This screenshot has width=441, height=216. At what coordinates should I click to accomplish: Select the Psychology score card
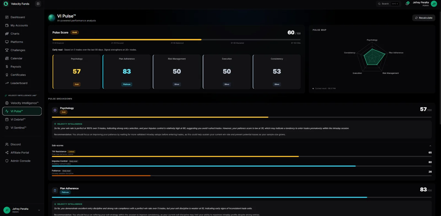point(77,72)
